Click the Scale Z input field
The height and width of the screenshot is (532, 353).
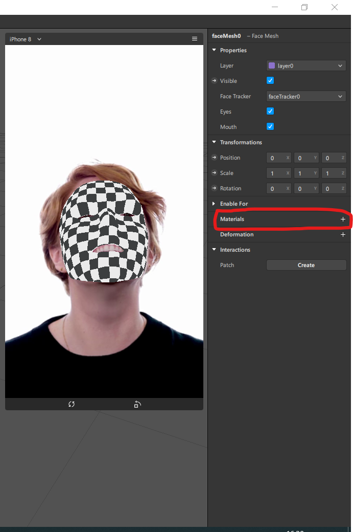click(334, 173)
